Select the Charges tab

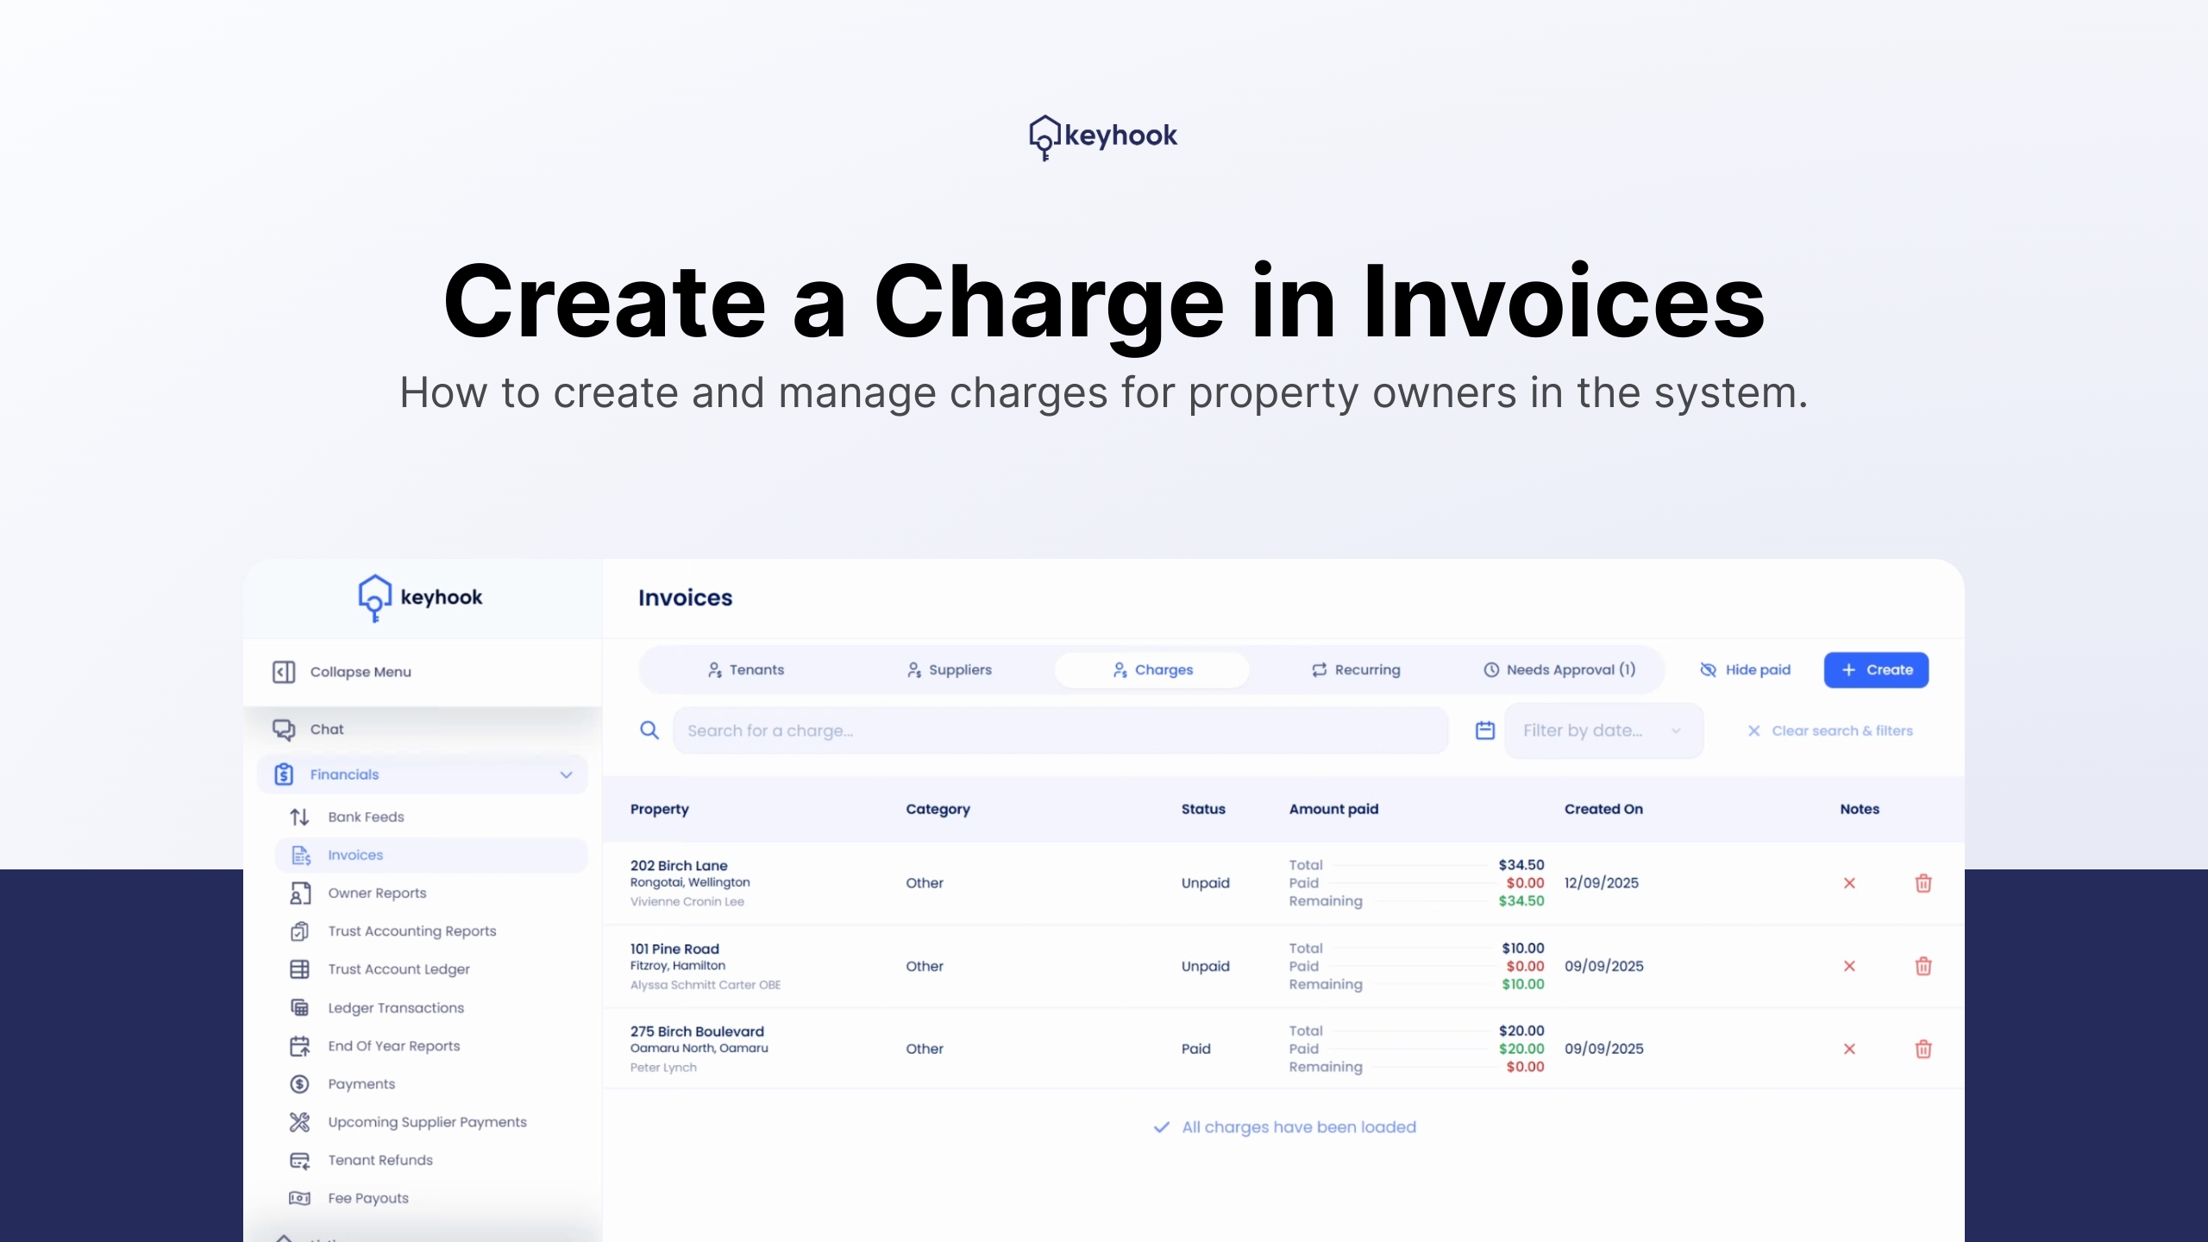pos(1152,670)
